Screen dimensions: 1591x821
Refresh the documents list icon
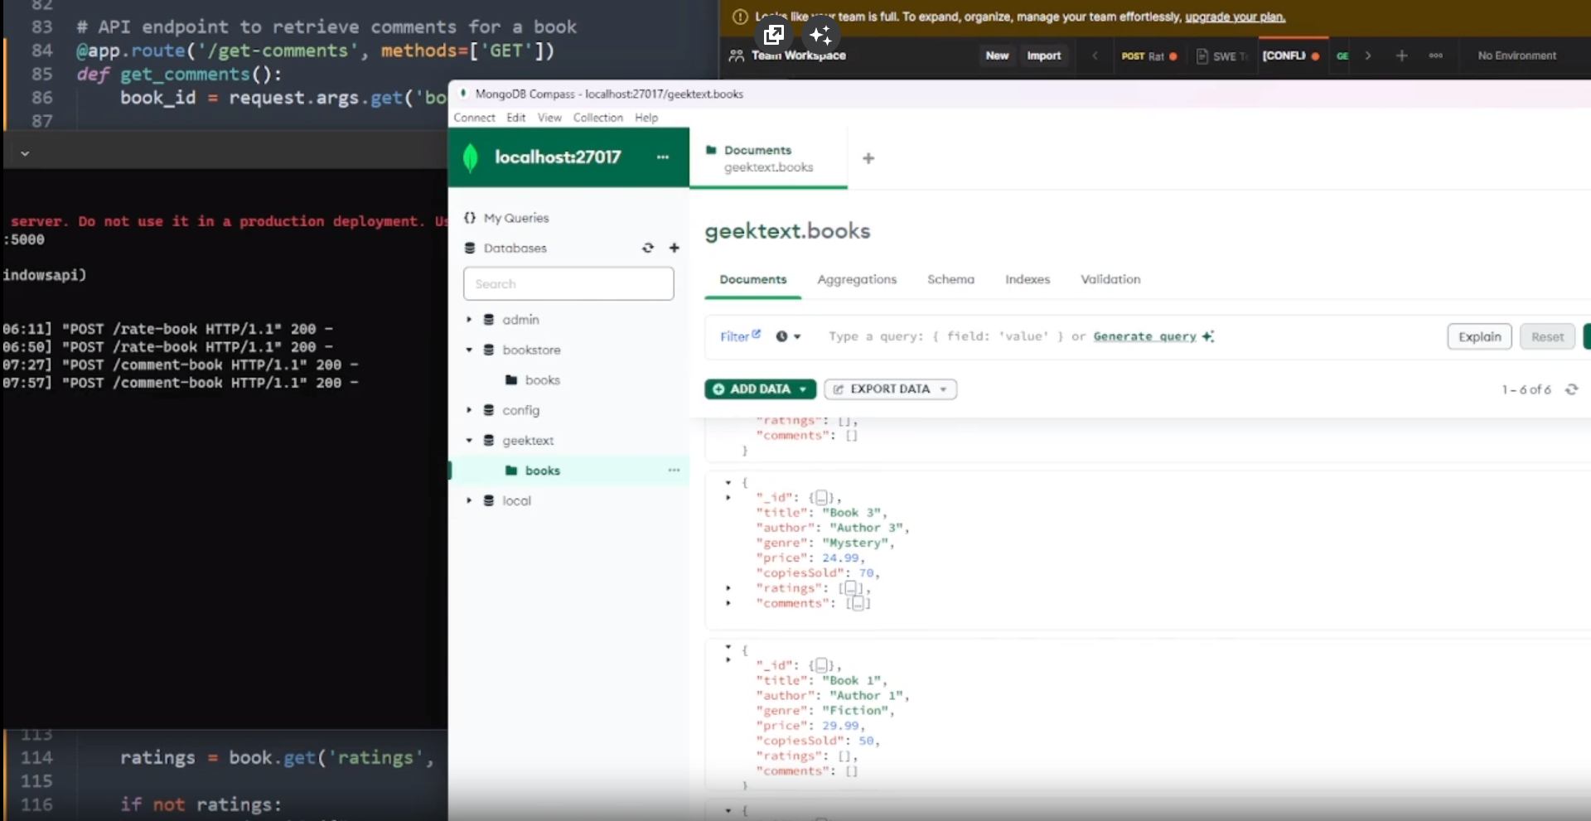click(x=1571, y=389)
